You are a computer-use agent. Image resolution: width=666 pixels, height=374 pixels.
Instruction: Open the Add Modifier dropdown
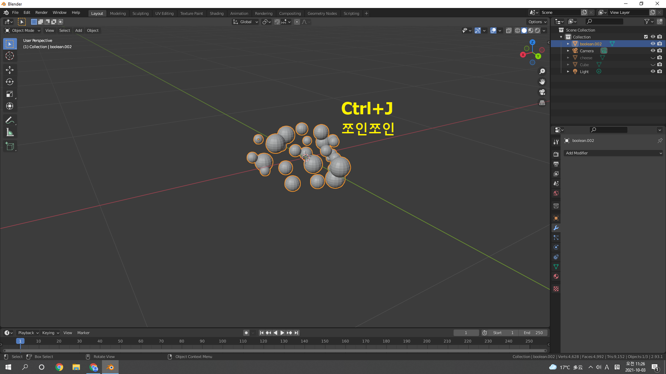point(613,153)
